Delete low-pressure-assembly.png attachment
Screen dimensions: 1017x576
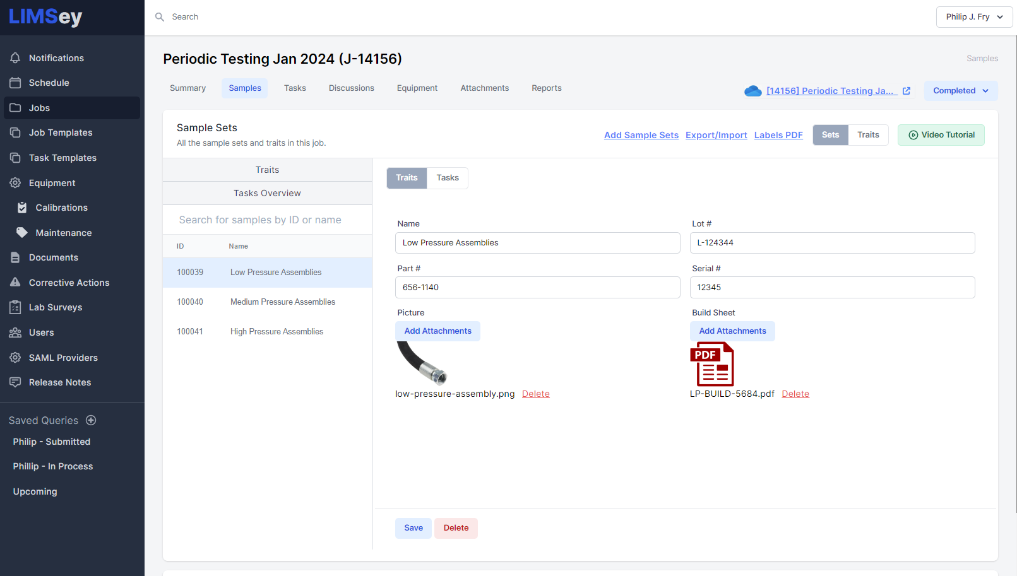[536, 394]
